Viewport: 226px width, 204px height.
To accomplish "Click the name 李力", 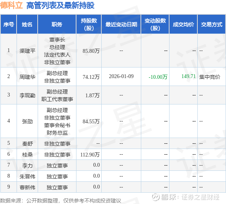I will [x=27, y=166].
